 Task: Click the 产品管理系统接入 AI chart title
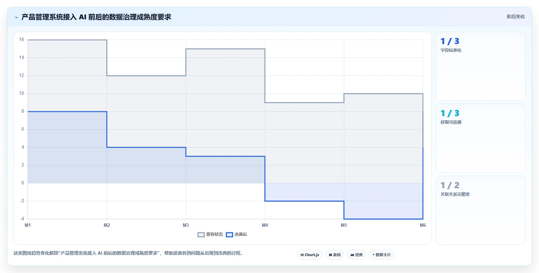point(96,17)
